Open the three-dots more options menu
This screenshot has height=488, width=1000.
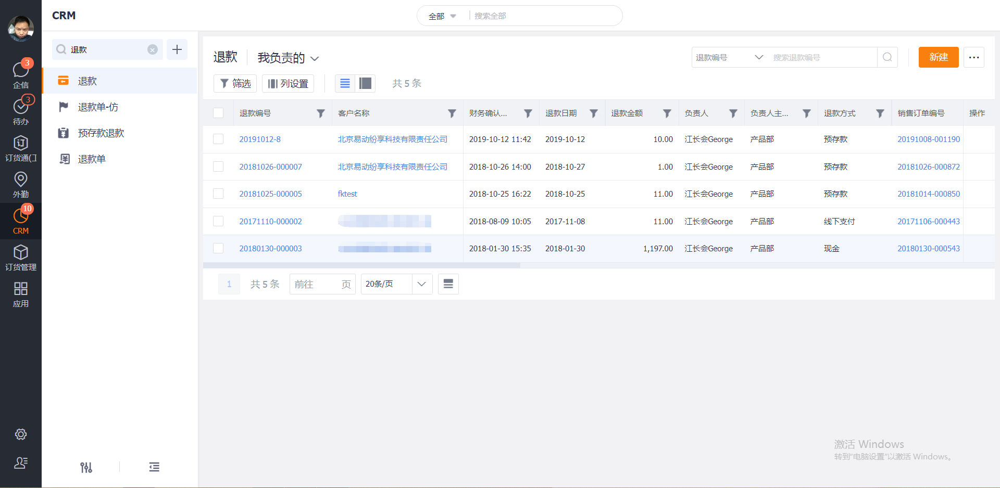click(974, 57)
